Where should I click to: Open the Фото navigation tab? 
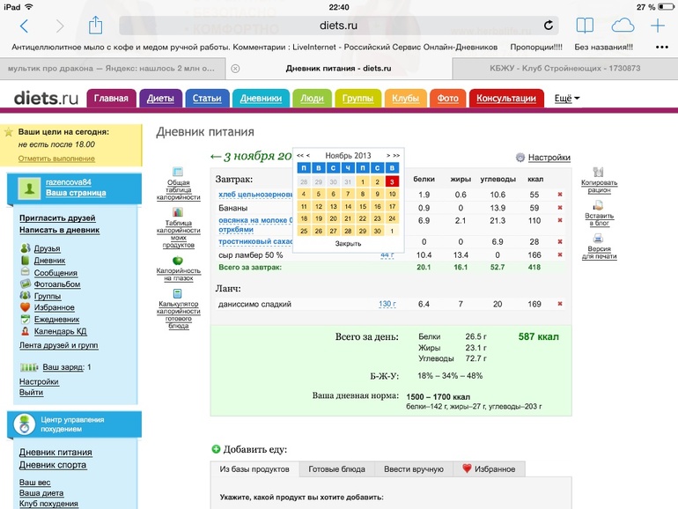tap(447, 98)
